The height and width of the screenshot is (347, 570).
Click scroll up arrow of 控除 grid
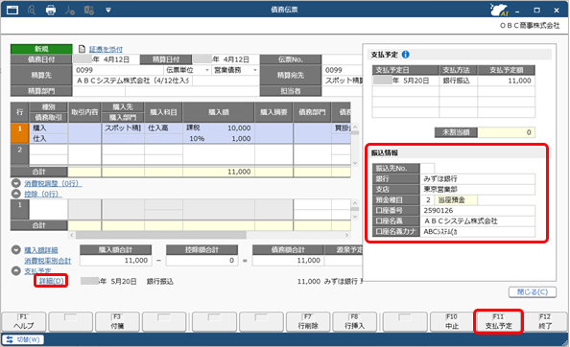pos(355,203)
